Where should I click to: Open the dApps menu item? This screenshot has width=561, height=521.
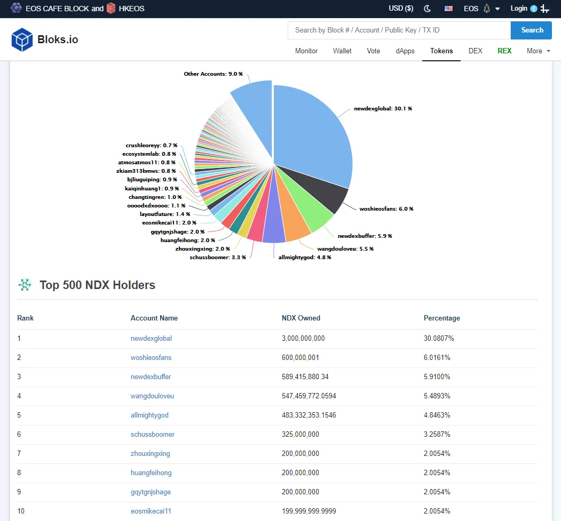(x=405, y=51)
